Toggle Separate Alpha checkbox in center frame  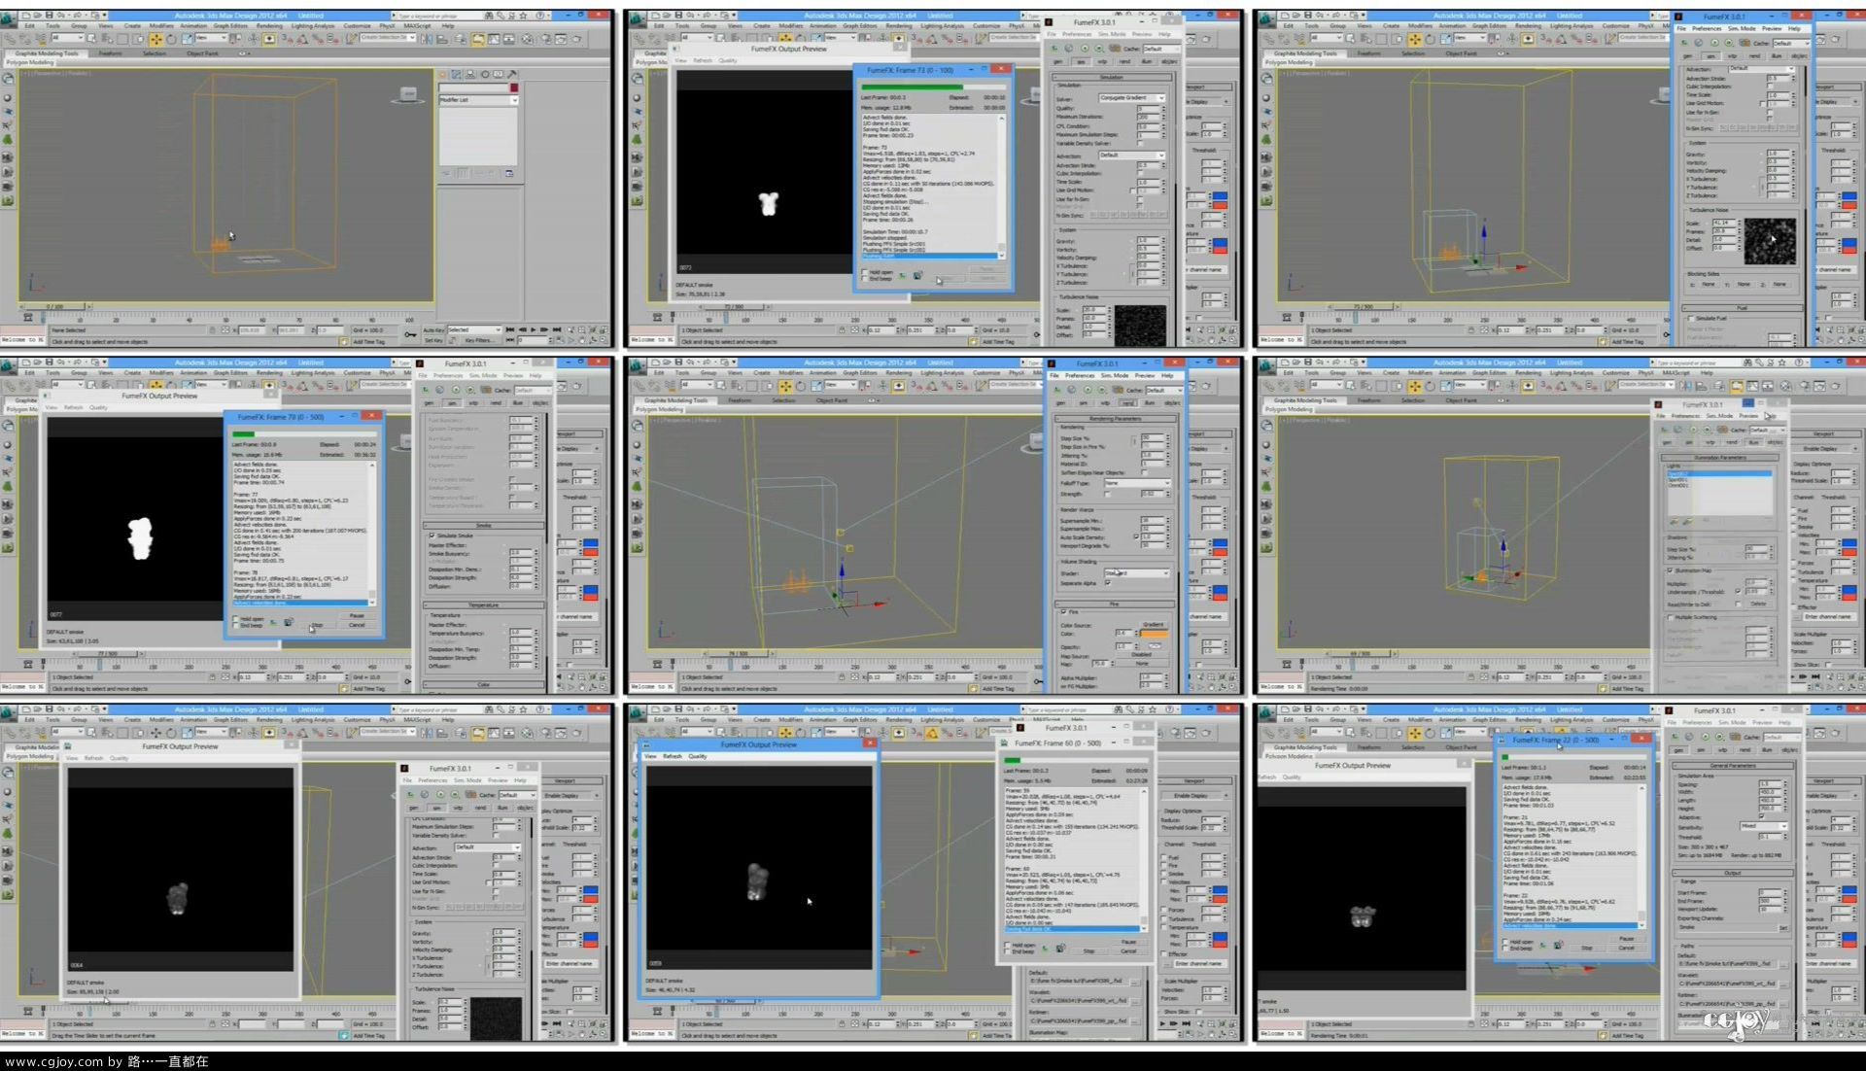tap(1108, 582)
